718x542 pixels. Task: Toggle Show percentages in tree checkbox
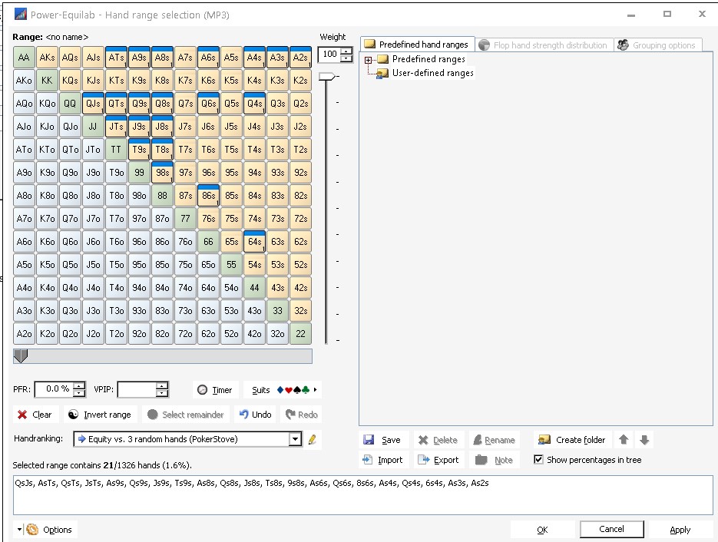coord(538,459)
